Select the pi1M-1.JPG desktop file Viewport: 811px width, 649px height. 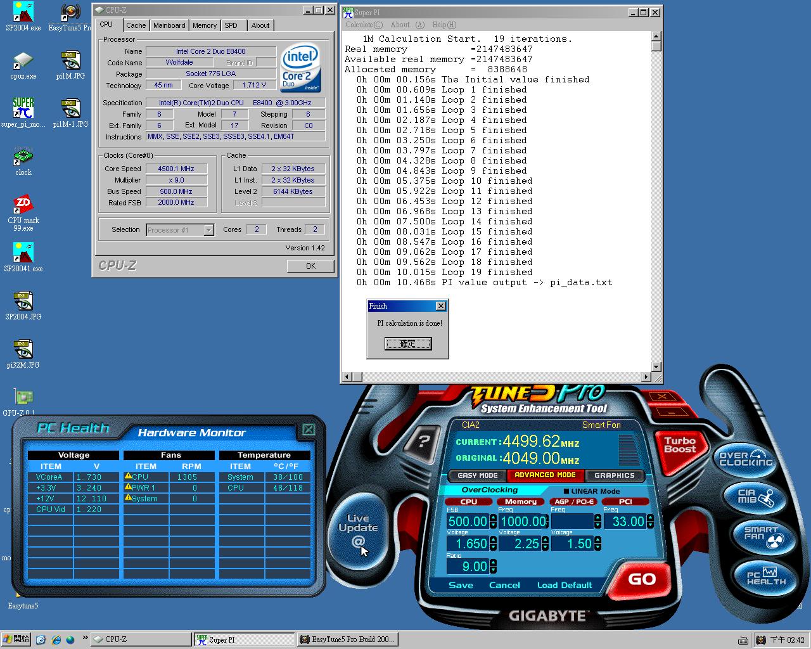coord(70,113)
